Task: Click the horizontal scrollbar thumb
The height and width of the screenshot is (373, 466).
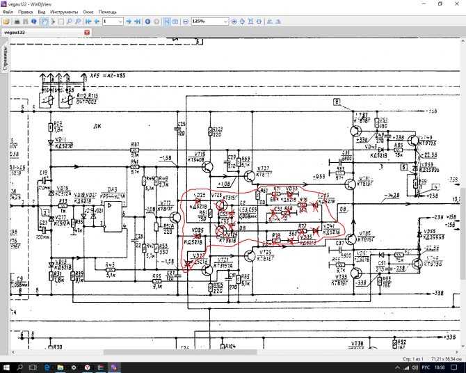Action: click(x=180, y=352)
